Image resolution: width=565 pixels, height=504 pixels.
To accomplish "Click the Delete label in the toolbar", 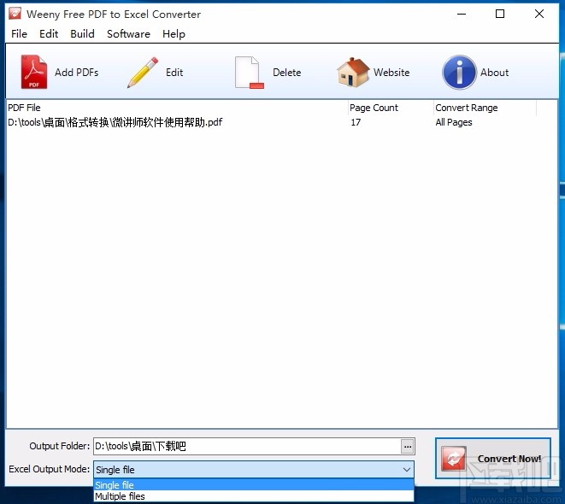I will (x=287, y=73).
